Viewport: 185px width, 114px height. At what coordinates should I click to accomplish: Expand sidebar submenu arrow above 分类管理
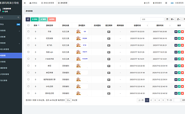point(19,44)
